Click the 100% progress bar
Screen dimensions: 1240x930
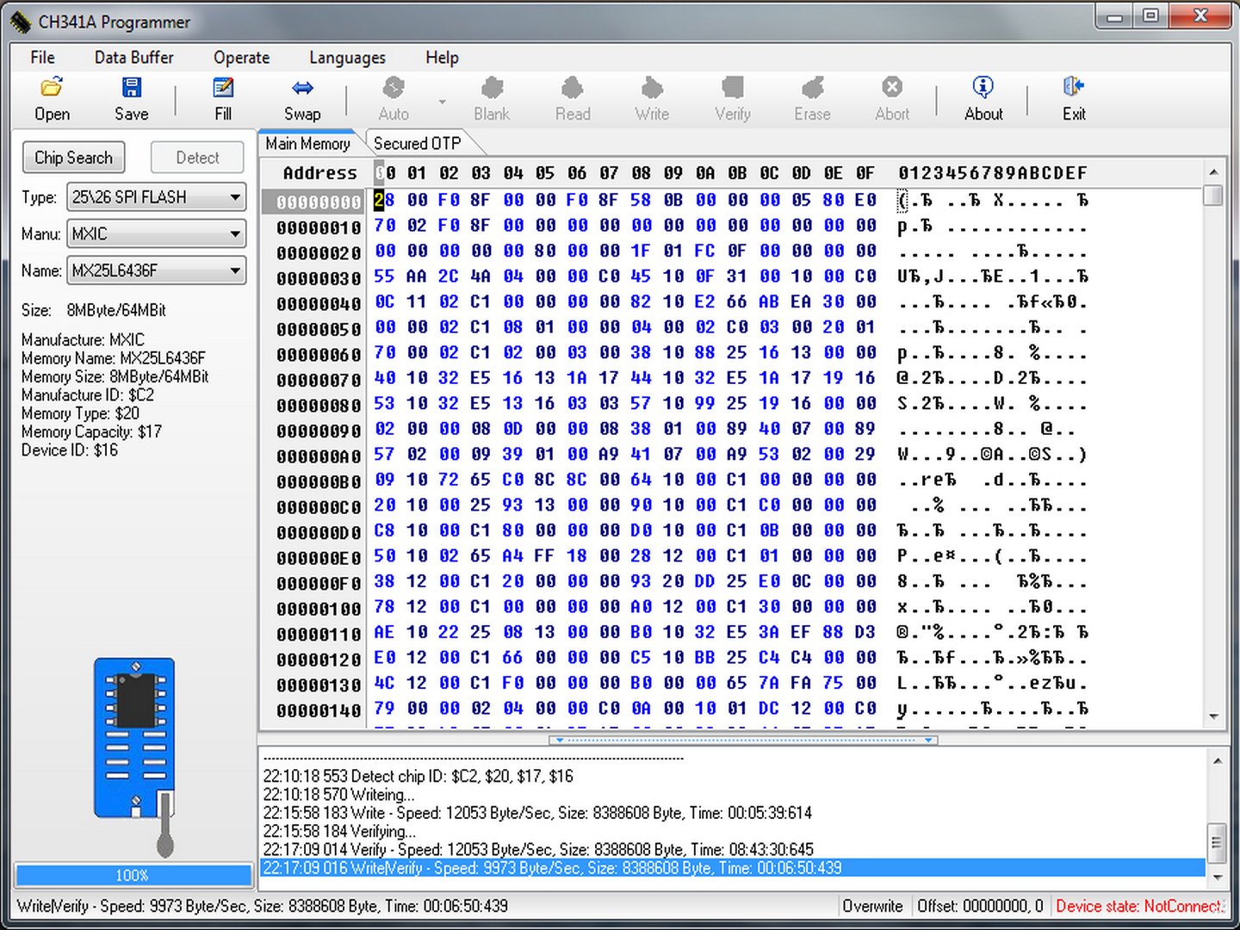133,875
